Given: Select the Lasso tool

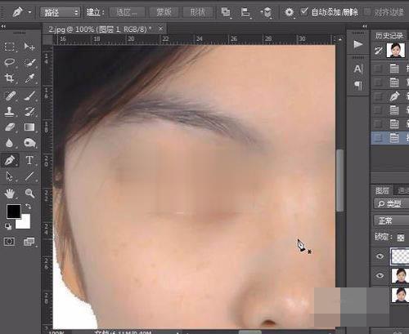Looking at the screenshot, I should click(x=10, y=62).
